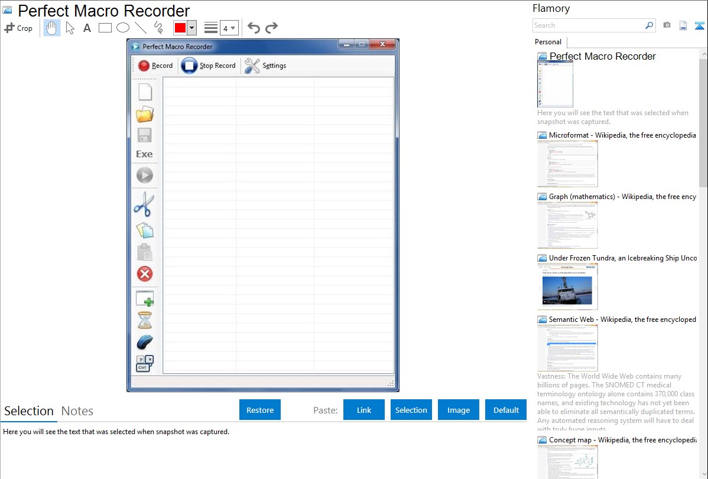Open Settings in Perfect Macro Recorder

[x=265, y=66]
